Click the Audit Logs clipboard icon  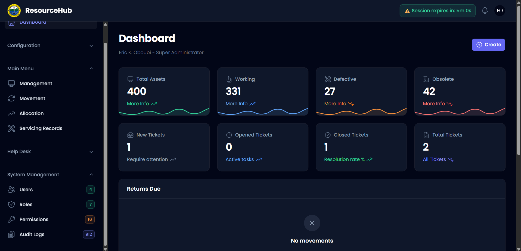tap(11, 234)
